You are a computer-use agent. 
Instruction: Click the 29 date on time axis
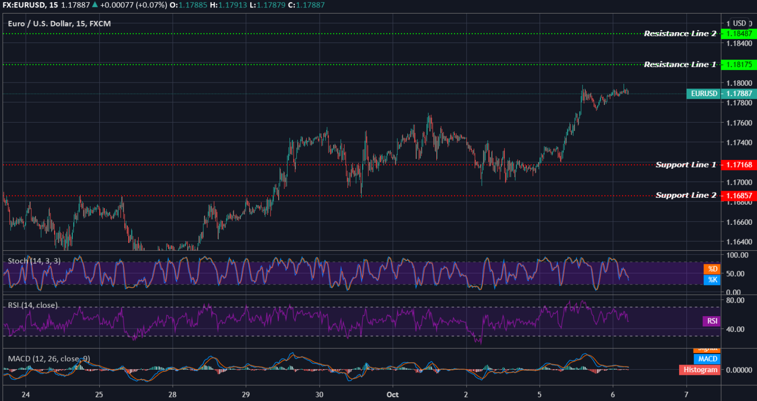coord(246,394)
